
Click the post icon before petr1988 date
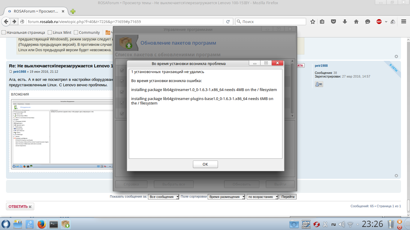point(11,72)
